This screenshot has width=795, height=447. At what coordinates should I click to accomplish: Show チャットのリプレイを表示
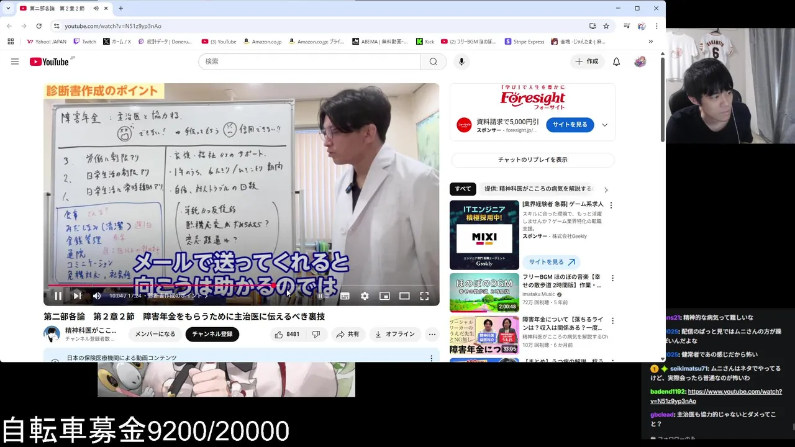532,160
